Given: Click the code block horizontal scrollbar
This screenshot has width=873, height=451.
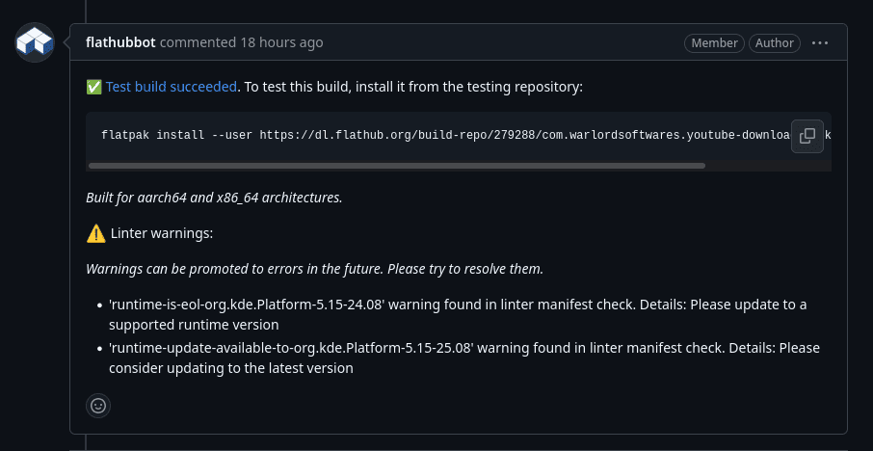Looking at the screenshot, I should tap(396, 166).
